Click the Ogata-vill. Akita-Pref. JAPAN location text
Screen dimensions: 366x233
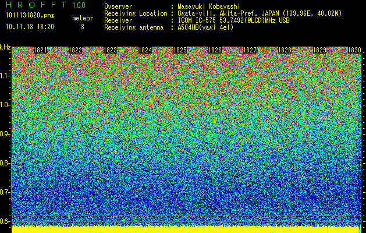point(260,13)
